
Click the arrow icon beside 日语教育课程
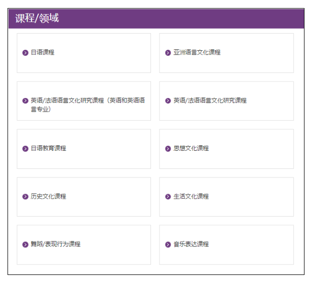coord(25,149)
